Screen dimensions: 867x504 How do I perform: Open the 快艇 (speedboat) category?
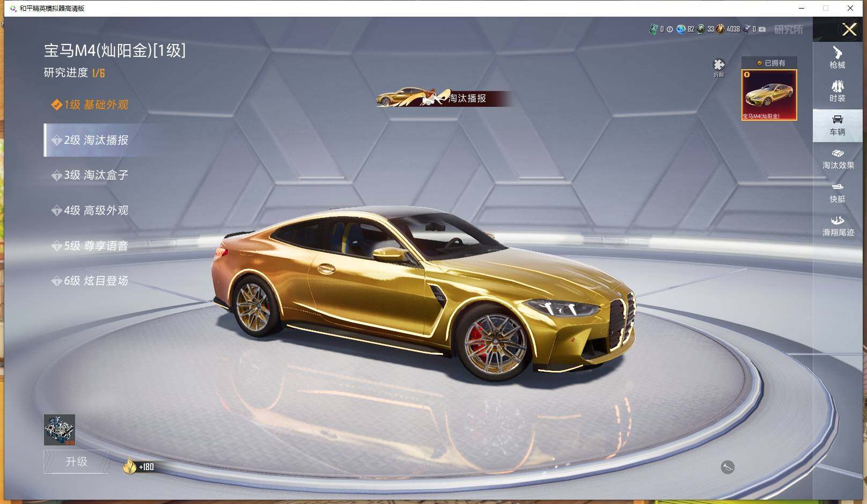click(x=837, y=192)
